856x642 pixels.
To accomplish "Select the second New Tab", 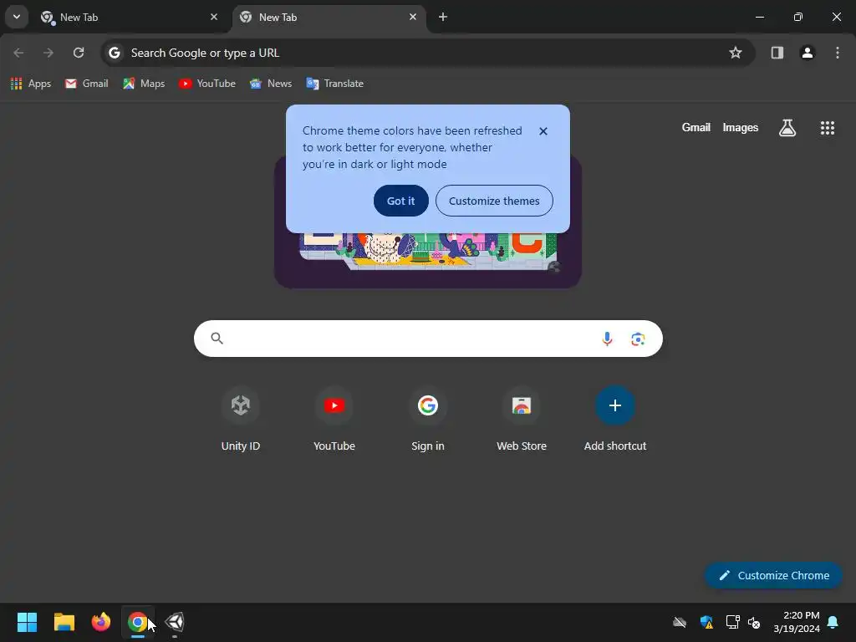I will tap(329, 18).
